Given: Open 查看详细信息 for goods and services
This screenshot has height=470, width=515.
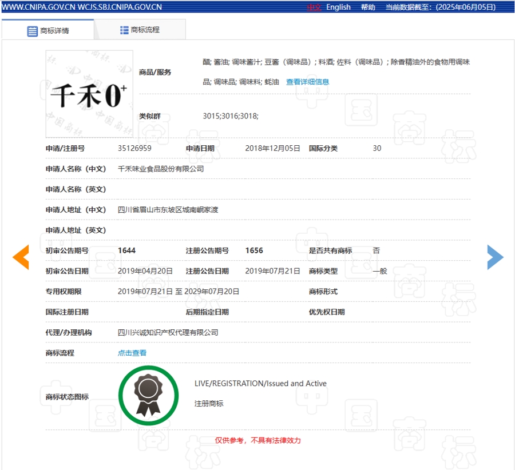Looking at the screenshot, I should pyautogui.click(x=307, y=82).
